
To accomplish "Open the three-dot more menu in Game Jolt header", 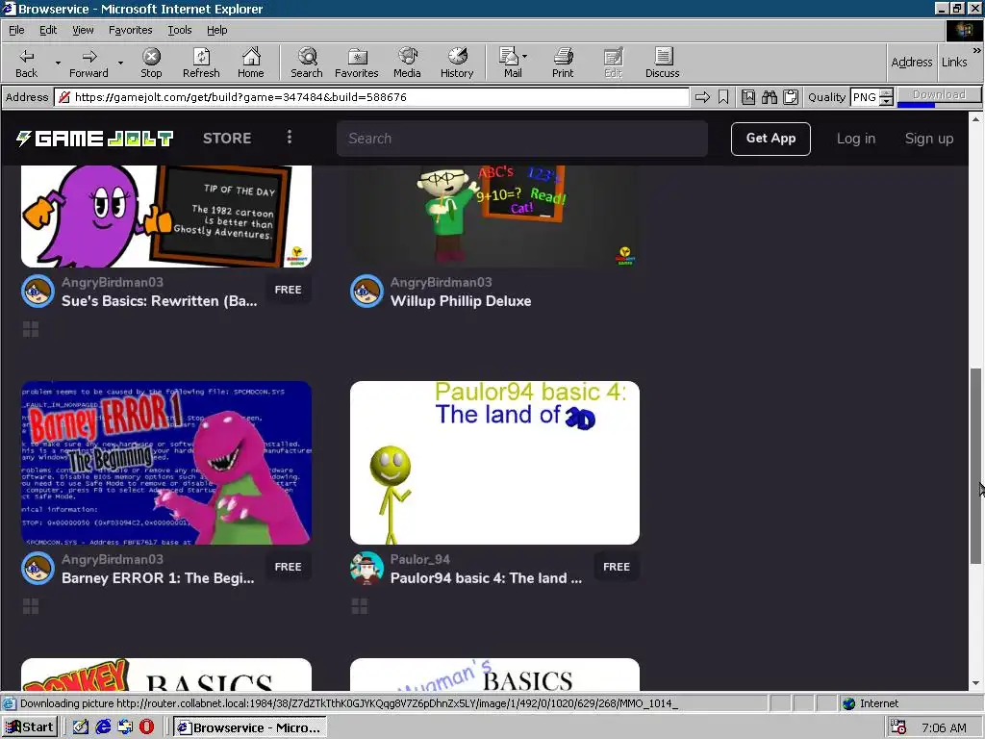I will coord(289,137).
